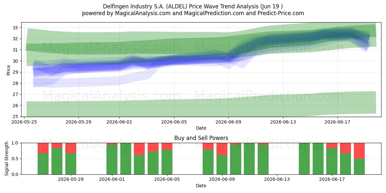The image size is (386, 193).
Task: Select the 0.0 tick on Signal Strength axis
Action: click(x=15, y=174)
